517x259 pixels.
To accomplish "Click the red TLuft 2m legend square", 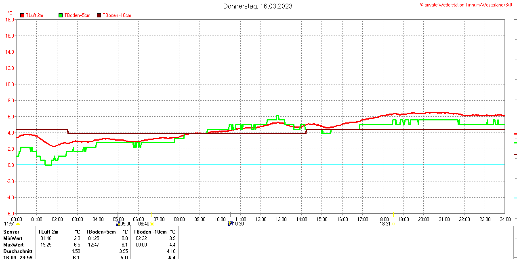I will coord(22,15).
